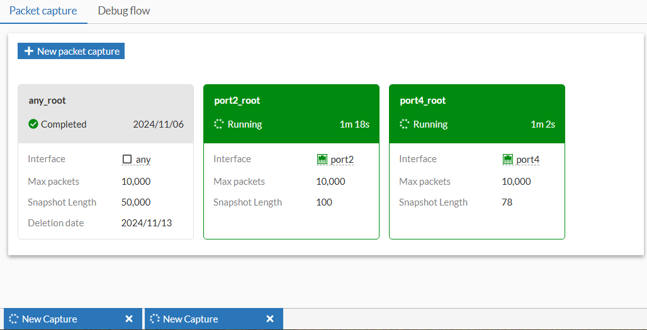Switch to the Debug flow tab
This screenshot has width=647, height=330.
coord(124,11)
